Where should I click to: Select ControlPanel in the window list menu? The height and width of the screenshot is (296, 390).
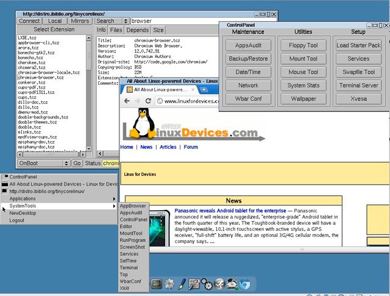tap(59, 177)
